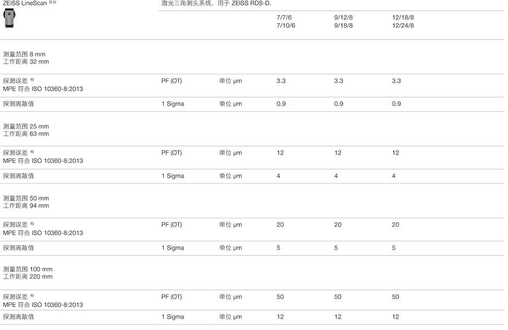508x330 pixels.
Task: Pick the column header "12/18/8"
Action: pyautogui.click(x=403, y=17)
